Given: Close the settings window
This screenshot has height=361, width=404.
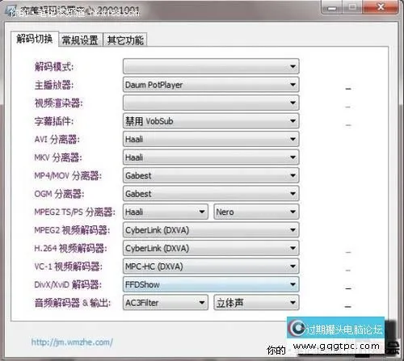Looking at the screenshot, I should click(x=381, y=7).
